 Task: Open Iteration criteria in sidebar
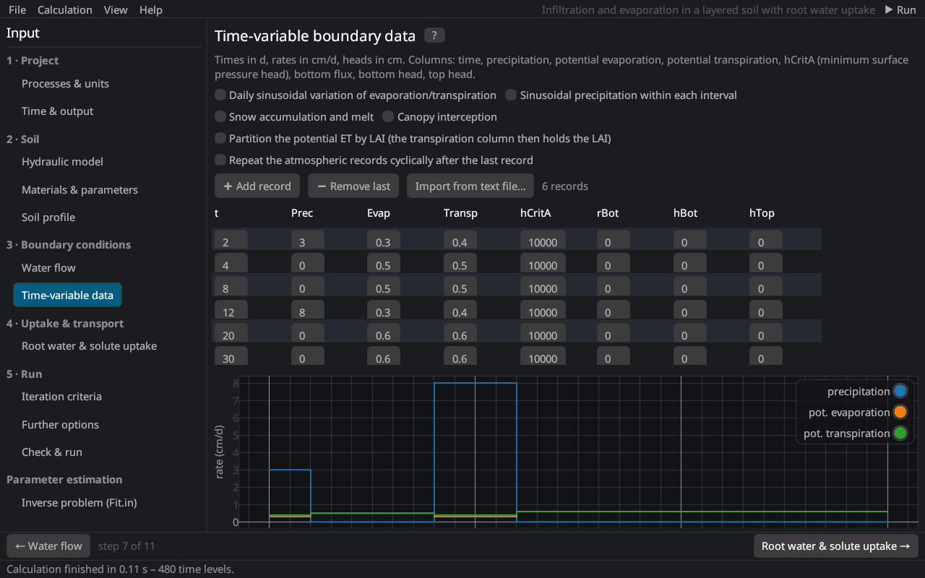(x=61, y=397)
